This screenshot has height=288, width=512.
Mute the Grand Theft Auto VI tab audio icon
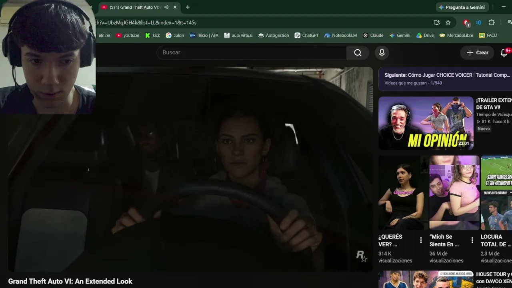click(x=166, y=7)
